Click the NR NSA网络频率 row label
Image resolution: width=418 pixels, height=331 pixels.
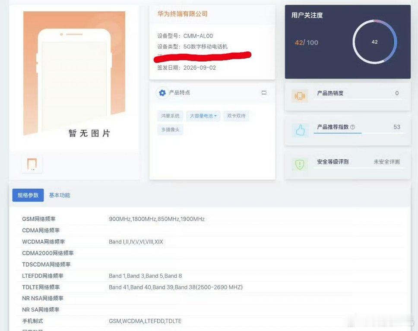tap(43, 299)
